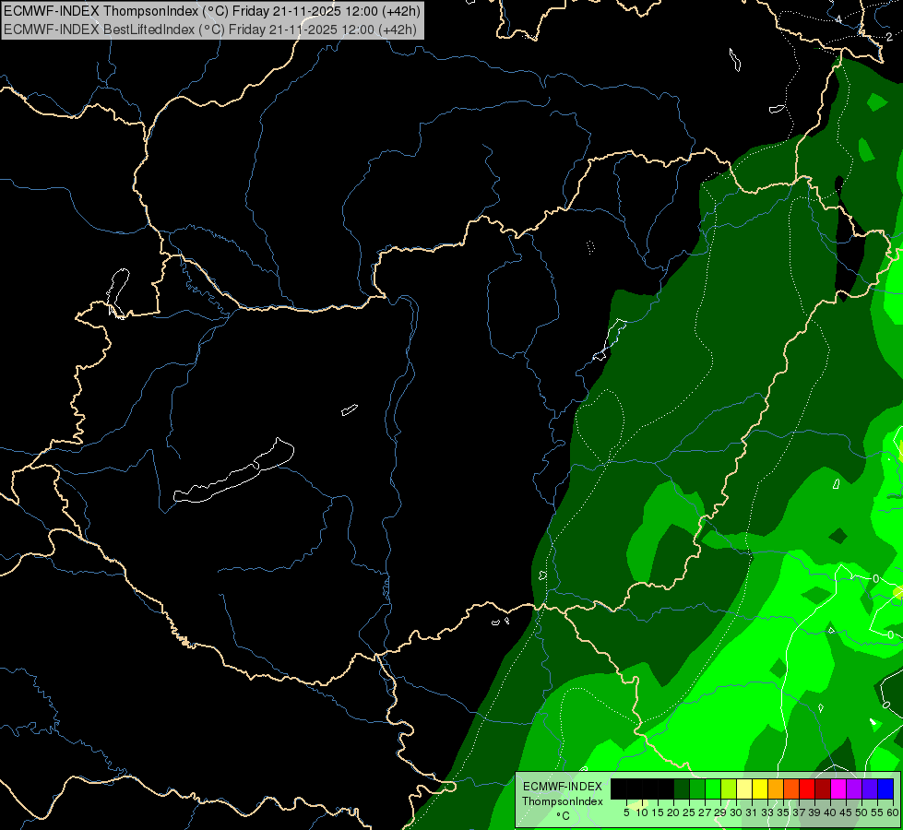Select blue 55–60 legend swatch
Screen dimensions: 903x830
(x=885, y=788)
